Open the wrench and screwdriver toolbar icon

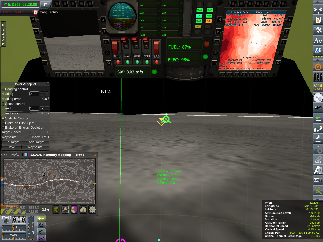click(x=318, y=30)
